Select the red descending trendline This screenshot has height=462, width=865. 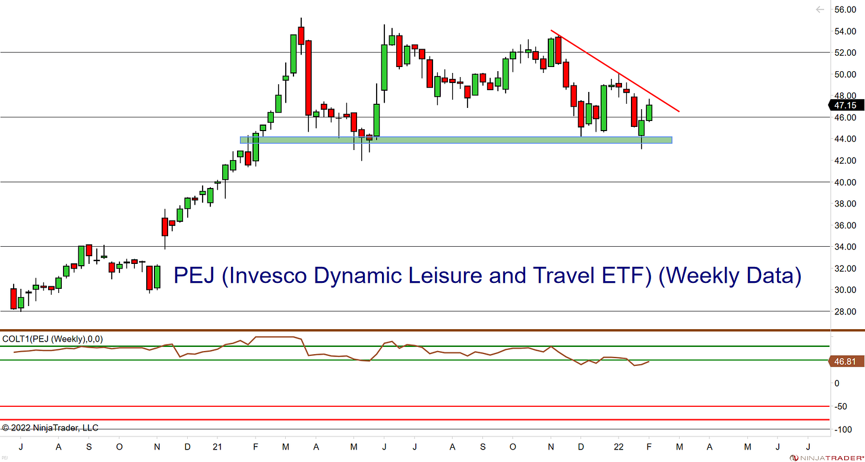[x=615, y=71]
